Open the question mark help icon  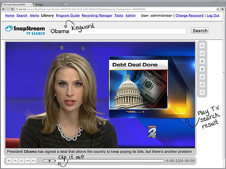point(202,92)
